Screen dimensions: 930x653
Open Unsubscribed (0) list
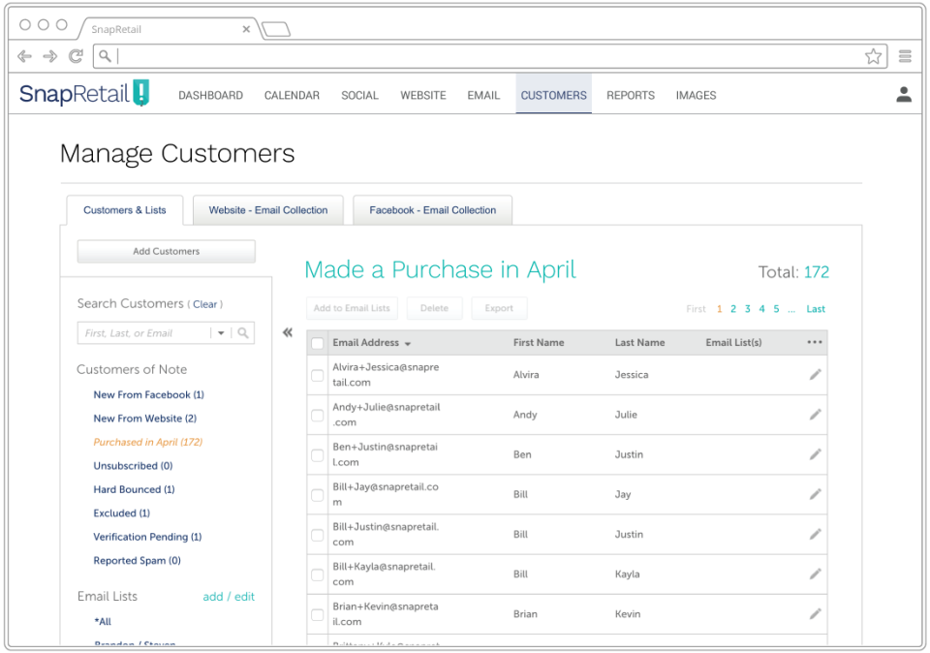[x=133, y=466]
